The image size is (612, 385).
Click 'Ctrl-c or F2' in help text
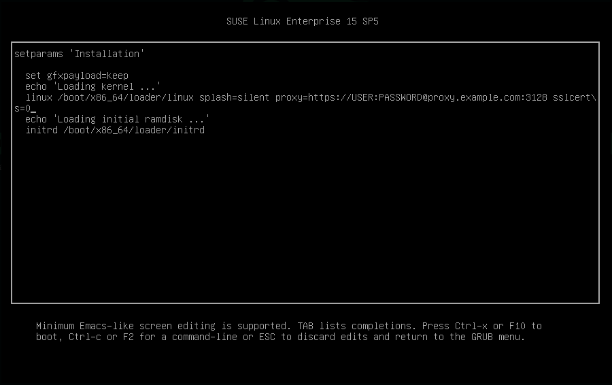tap(101, 337)
